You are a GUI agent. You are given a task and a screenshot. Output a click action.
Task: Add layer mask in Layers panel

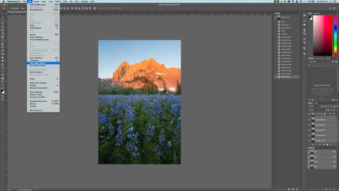[320, 145]
